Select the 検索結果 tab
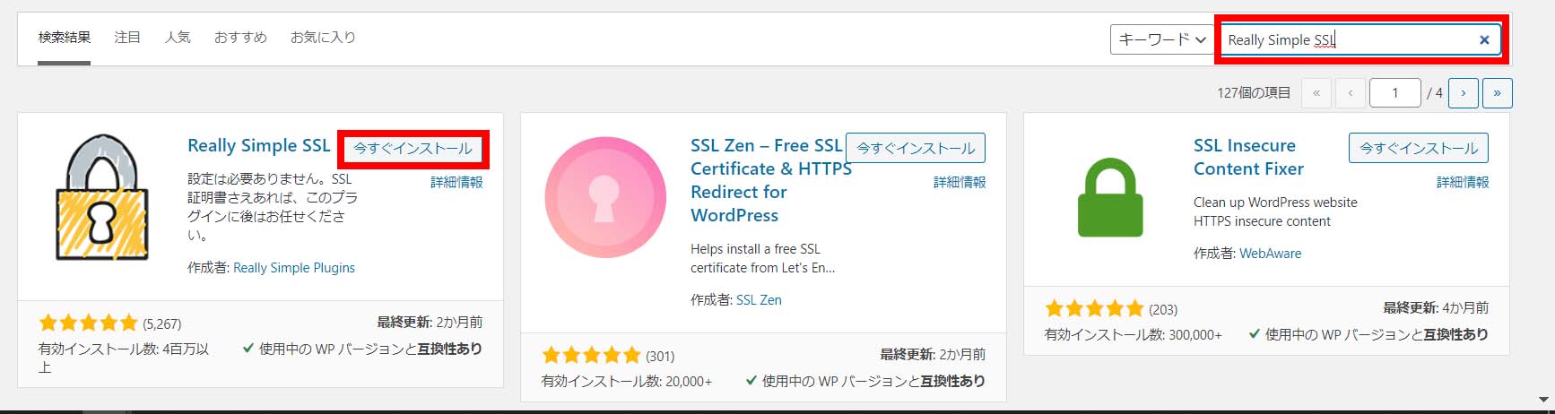Image resolution: width=1555 pixels, height=414 pixels. point(65,37)
